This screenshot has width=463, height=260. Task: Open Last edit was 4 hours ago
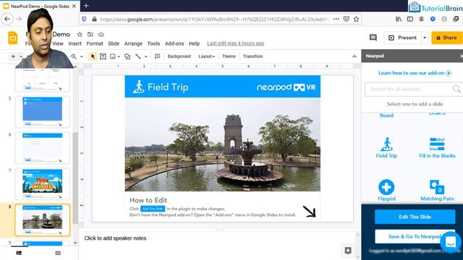point(235,43)
